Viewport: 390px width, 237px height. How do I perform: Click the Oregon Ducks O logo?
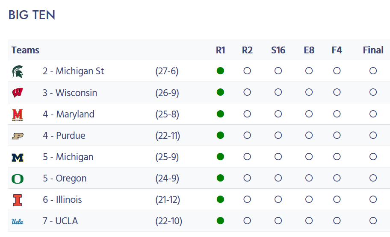click(x=18, y=179)
